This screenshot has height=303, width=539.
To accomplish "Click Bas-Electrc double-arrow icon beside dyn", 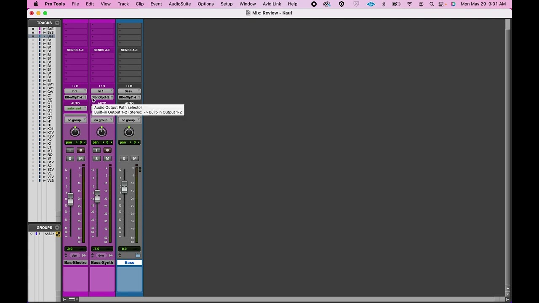I will click(x=84, y=255).
